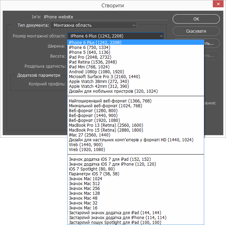
Task: Edit the Ім'я field iPhone website
Action: click(105, 17)
